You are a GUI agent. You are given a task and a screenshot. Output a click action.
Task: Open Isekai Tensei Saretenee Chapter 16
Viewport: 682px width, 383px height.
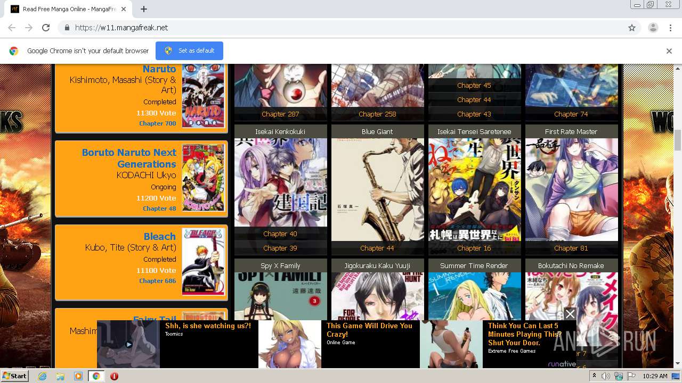(474, 248)
